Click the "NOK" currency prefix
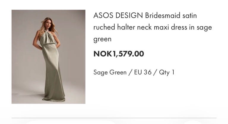228x124 pixels. point(103,54)
